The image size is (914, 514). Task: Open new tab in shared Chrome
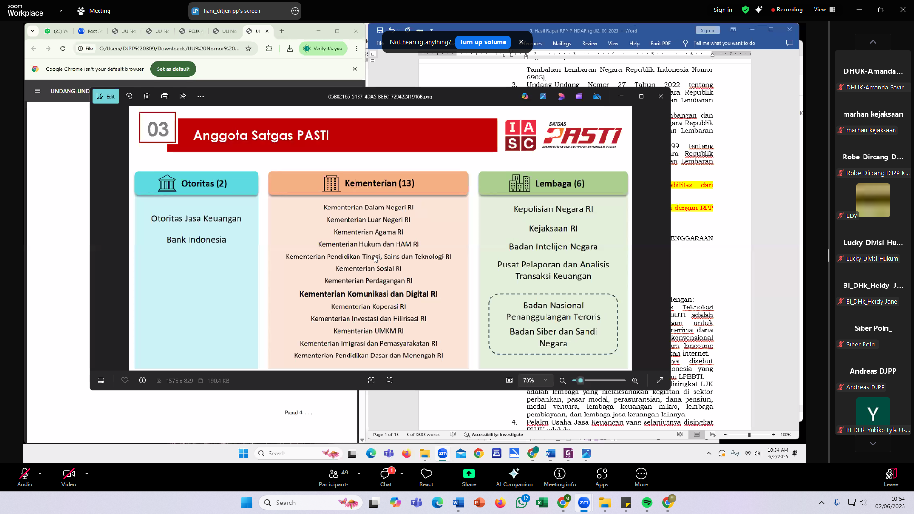pyautogui.click(x=282, y=31)
